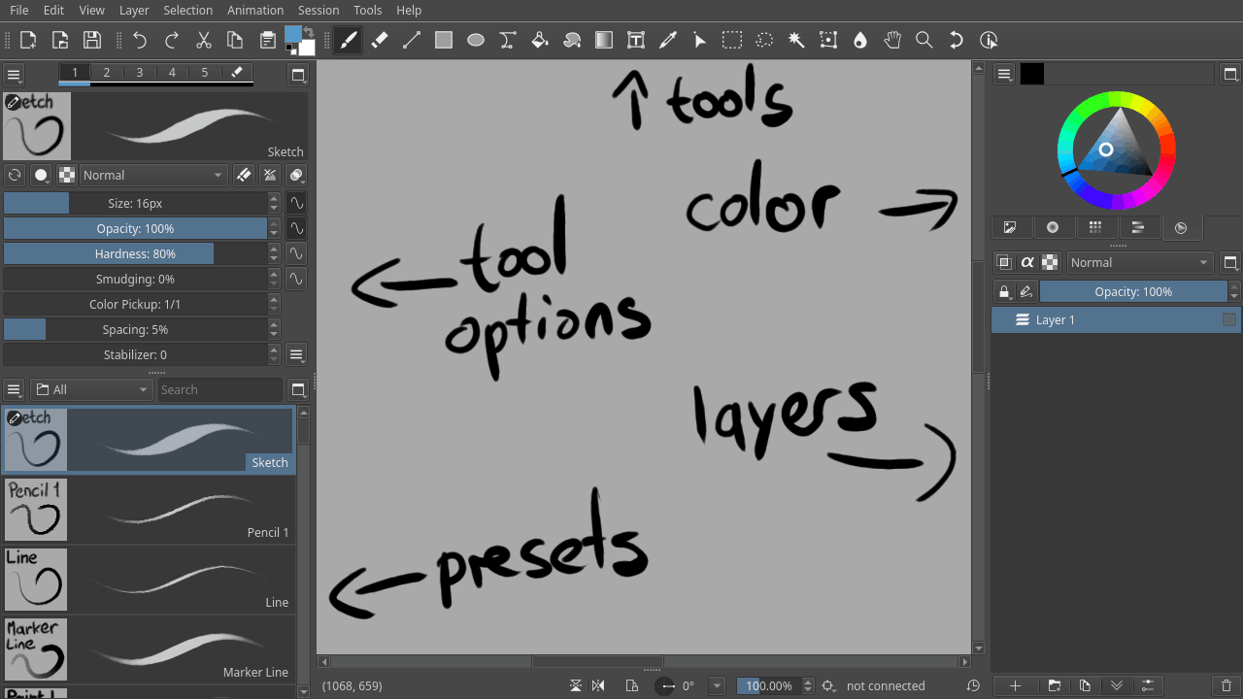Undo the last action
This screenshot has width=1243, height=699.
140,40
